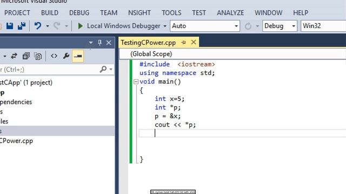The width and height of the screenshot is (346, 194).
Task: Open the BUILD menu
Action: click(x=50, y=13)
